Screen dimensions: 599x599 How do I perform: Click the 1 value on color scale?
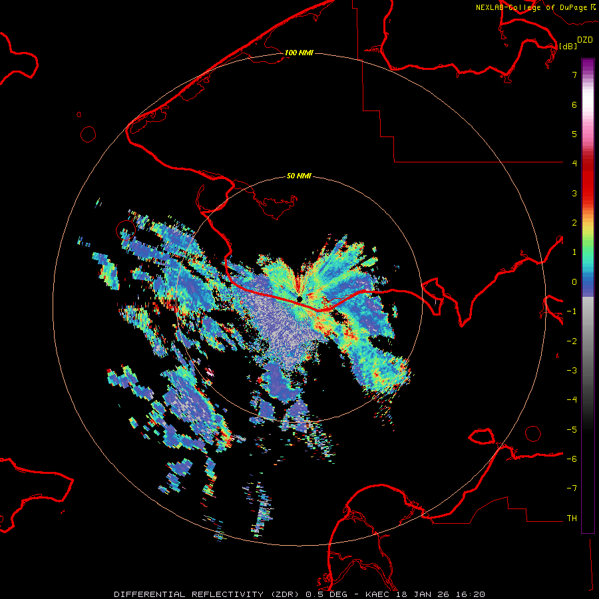coord(574,252)
